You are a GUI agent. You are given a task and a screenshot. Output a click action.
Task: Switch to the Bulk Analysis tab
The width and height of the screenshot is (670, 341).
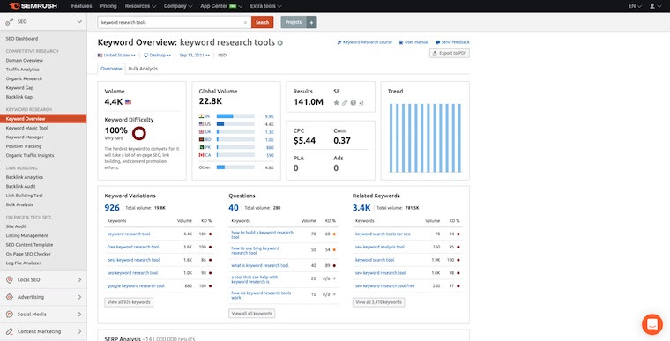(143, 69)
